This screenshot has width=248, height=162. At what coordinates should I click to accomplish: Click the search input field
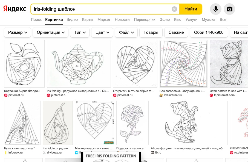[x=101, y=9]
